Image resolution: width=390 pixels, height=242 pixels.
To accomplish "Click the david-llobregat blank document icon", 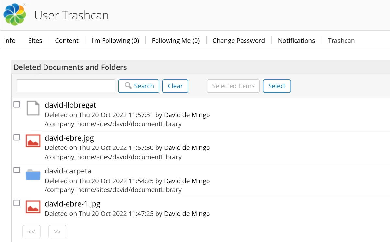I will click(33, 108).
